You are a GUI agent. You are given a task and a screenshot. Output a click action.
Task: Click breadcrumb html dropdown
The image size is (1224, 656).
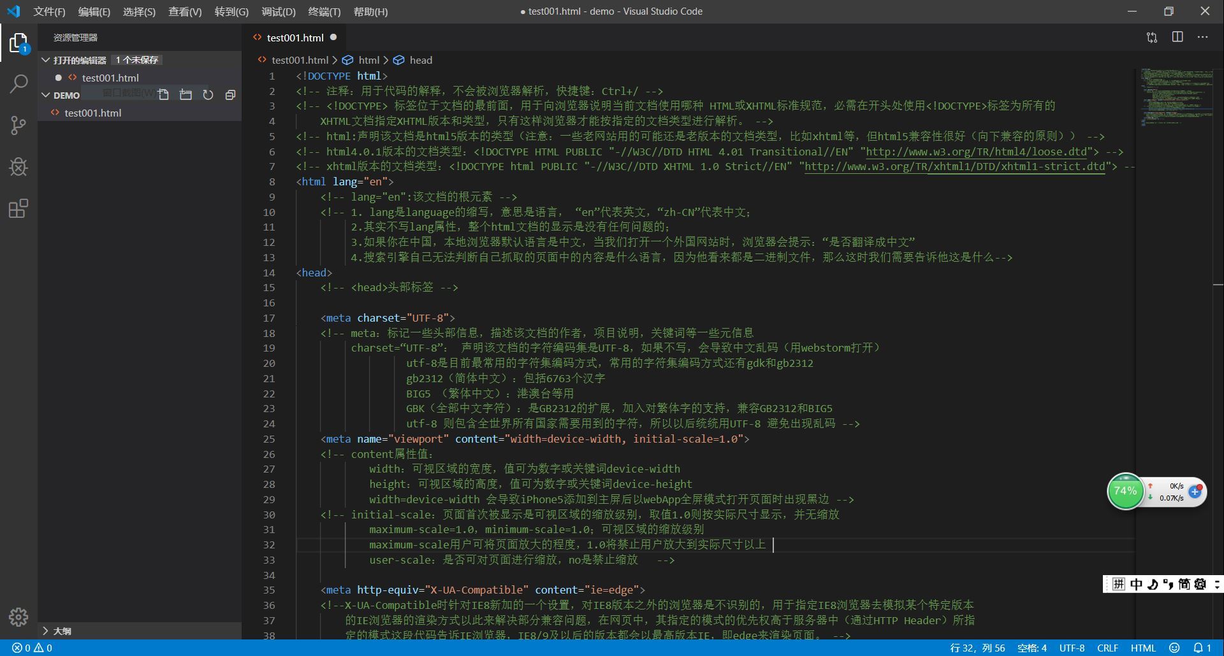click(362, 60)
